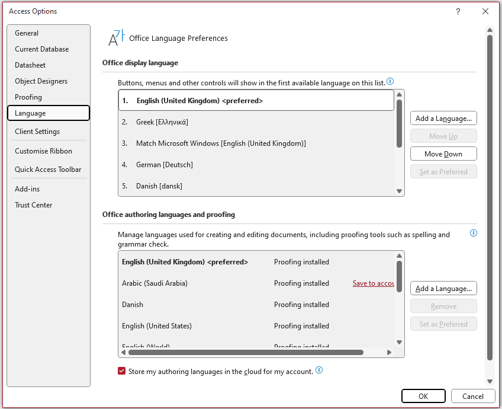The image size is (502, 409).
Task: Click the Remove authoring language button
Action: point(443,306)
